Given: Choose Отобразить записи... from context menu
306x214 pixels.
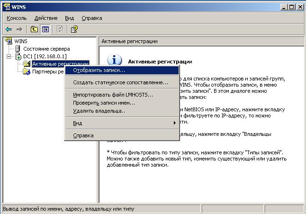Looking at the screenshot, I should pyautogui.click(x=122, y=70).
